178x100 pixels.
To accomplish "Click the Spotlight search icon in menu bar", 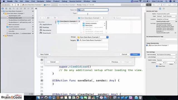I will tap(166, 1).
